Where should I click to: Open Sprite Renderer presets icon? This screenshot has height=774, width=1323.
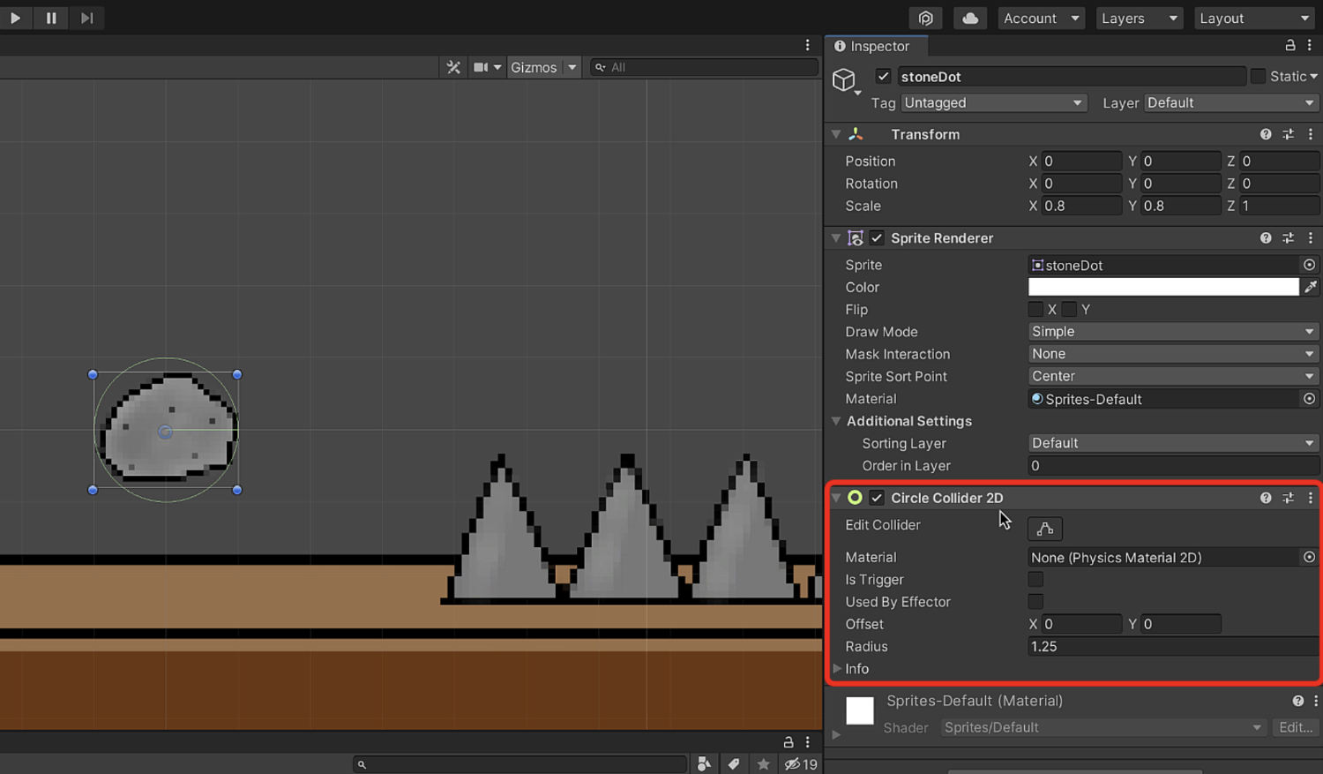click(1288, 238)
